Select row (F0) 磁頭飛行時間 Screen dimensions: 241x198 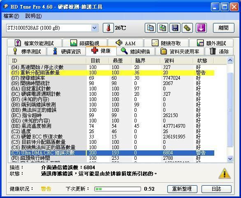113,158
